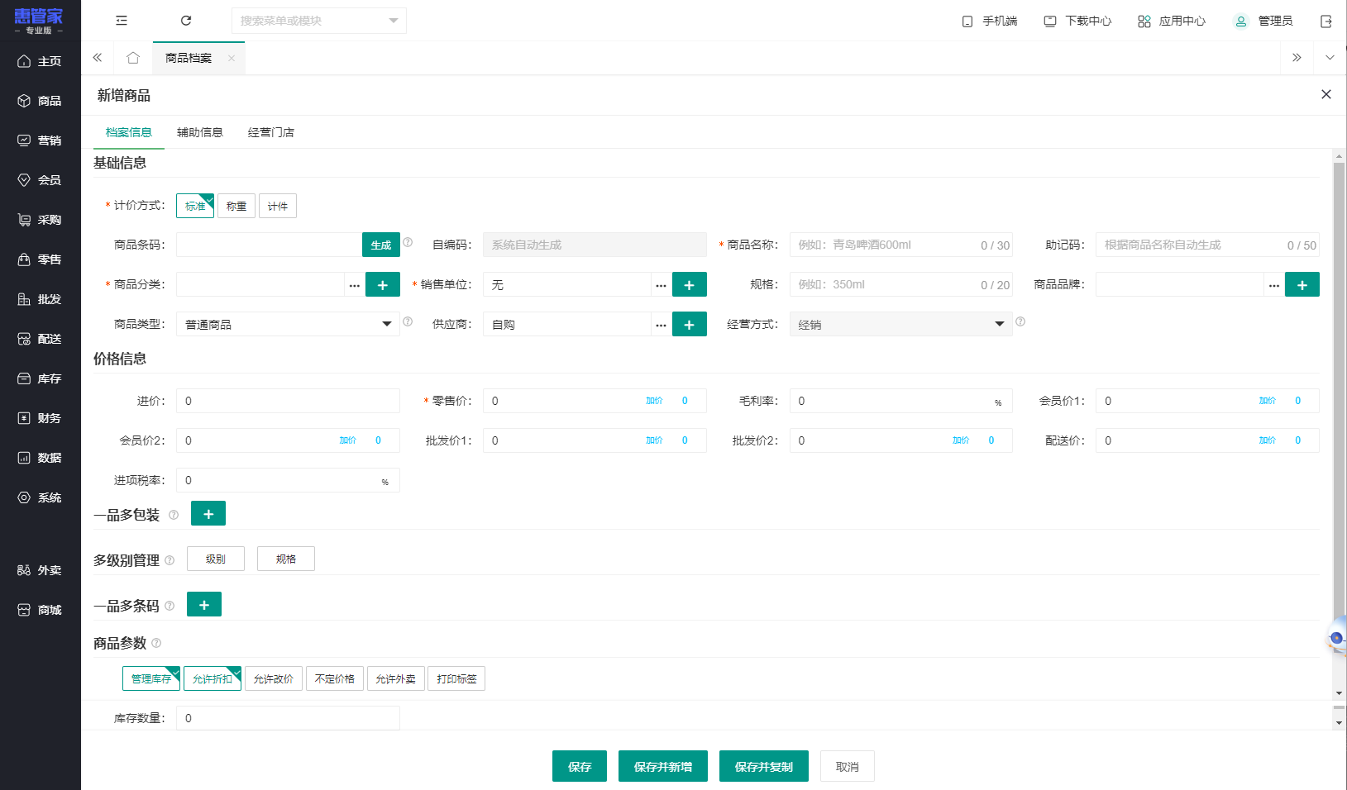The image size is (1347, 790).
Task: Click 级别 multi-level management button
Action: (216, 559)
